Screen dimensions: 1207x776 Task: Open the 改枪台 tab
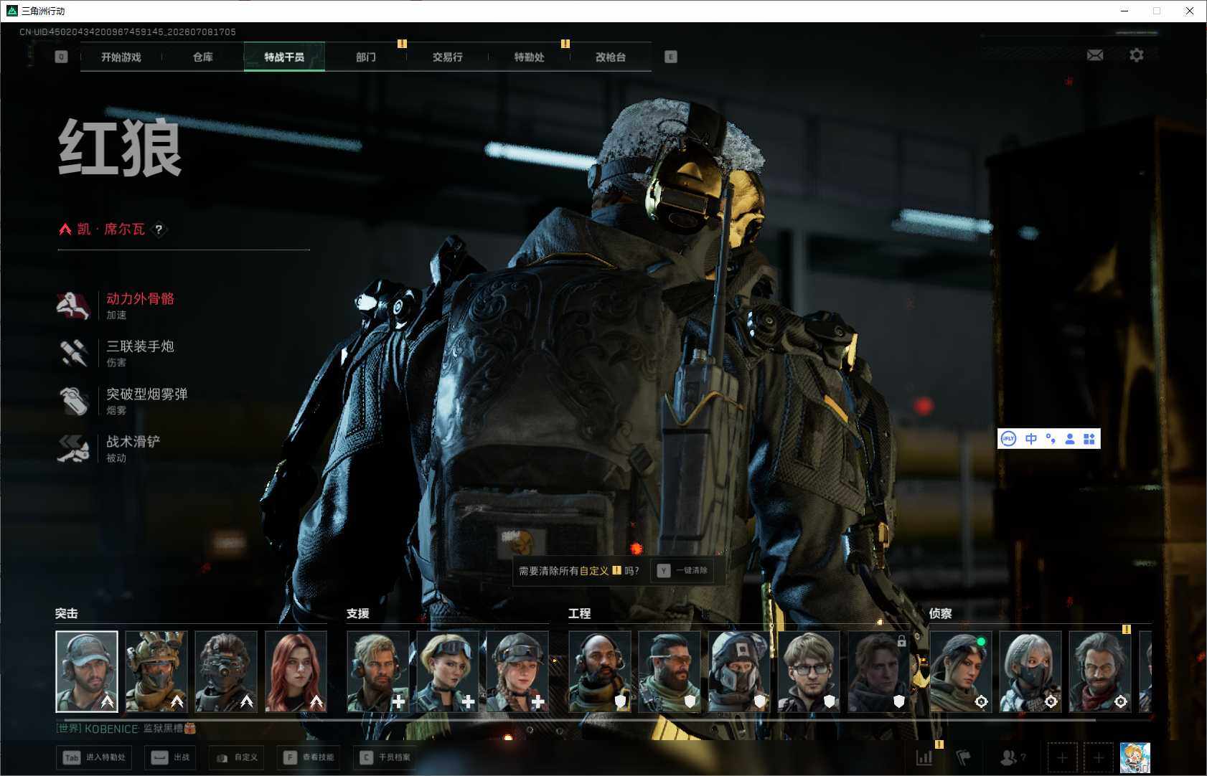[611, 57]
